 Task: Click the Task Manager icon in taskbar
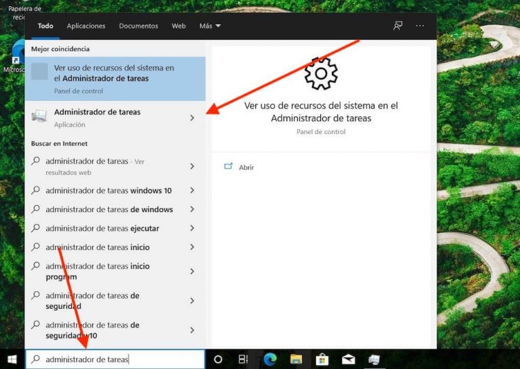pyautogui.click(x=374, y=360)
